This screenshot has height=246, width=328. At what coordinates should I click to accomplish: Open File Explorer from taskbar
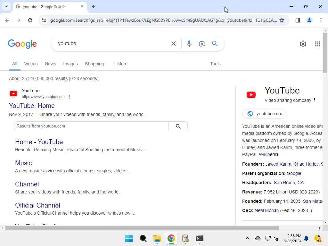(157, 238)
